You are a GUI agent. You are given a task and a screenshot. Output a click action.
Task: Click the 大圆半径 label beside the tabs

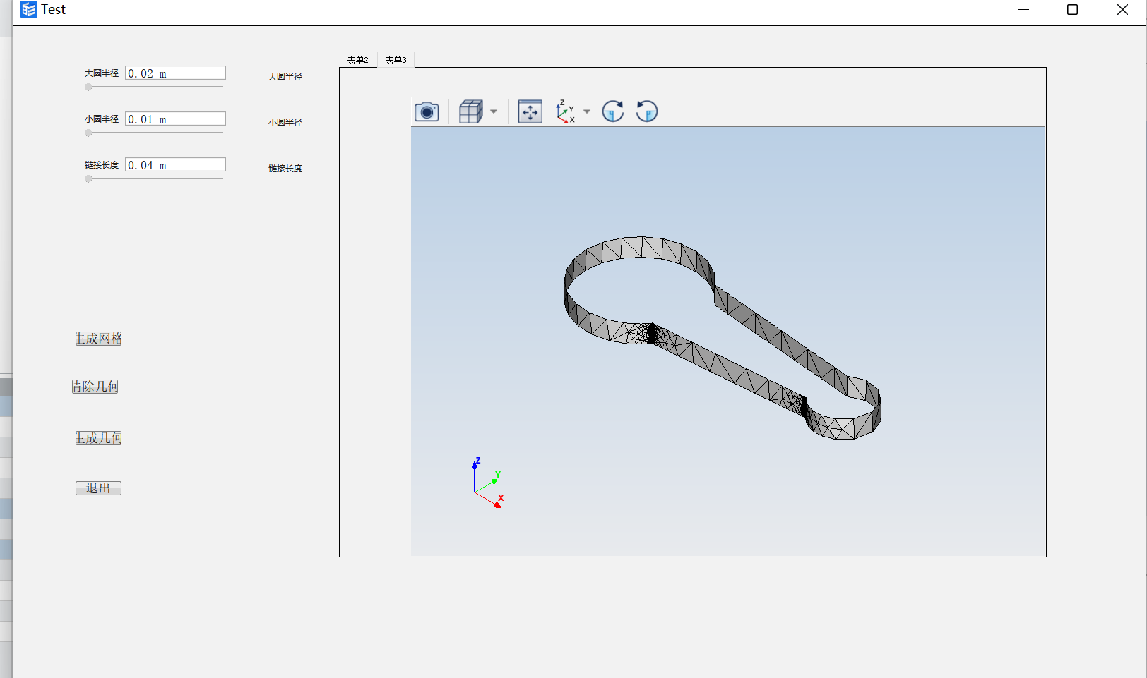click(x=285, y=77)
